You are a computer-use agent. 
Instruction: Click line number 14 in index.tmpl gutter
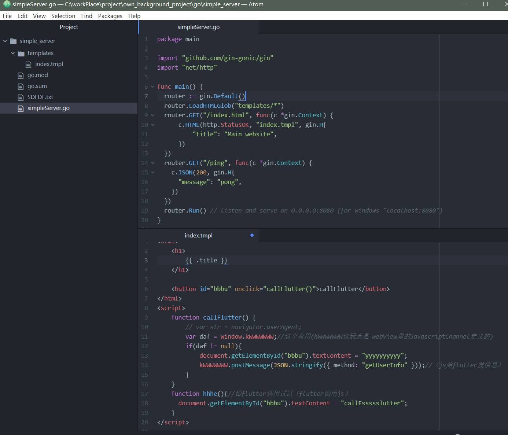coord(145,365)
